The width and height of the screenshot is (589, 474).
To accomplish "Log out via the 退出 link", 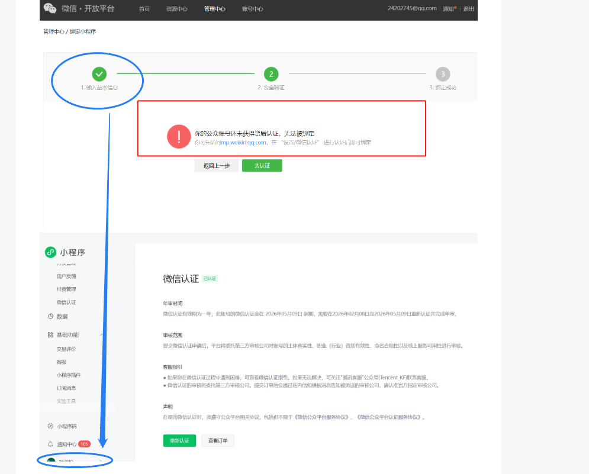I will [468, 9].
